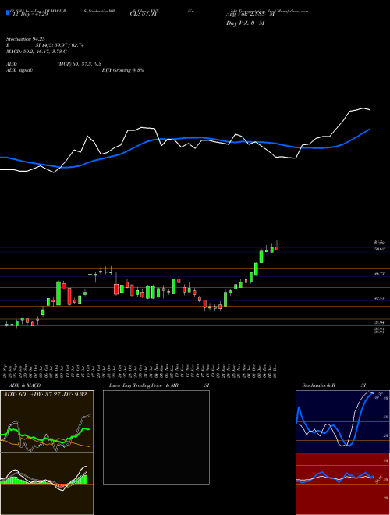Open the blue Stochastics chart panel

(342, 421)
